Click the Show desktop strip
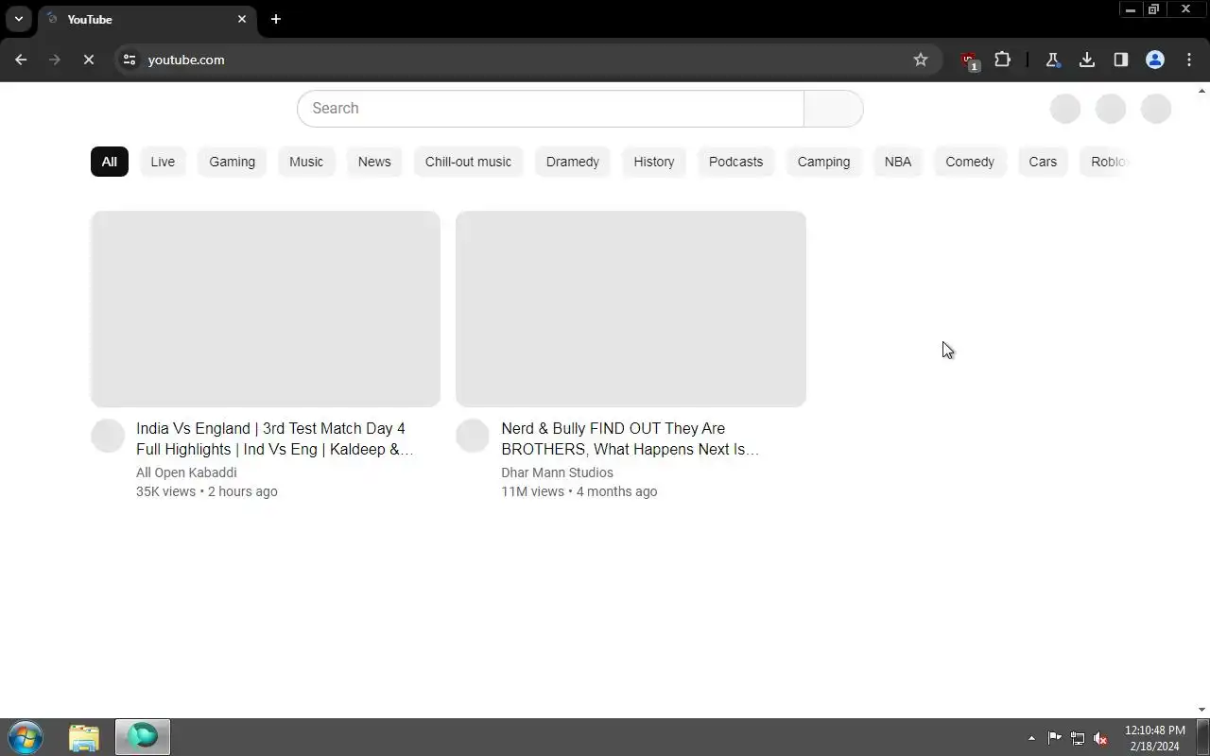The image size is (1210, 756). 1202,737
